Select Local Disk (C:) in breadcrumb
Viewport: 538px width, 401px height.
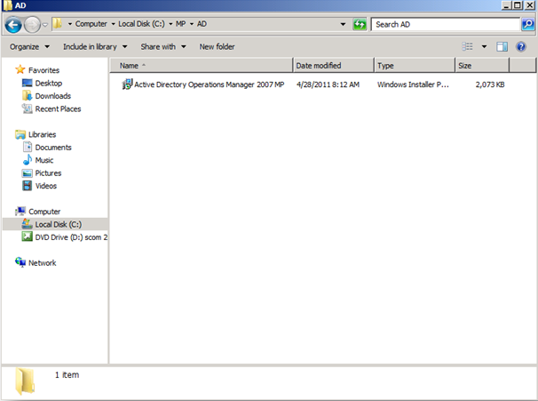tap(141, 24)
